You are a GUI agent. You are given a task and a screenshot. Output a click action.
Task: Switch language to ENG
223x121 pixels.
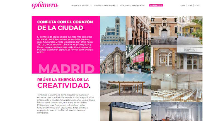point(197,5)
